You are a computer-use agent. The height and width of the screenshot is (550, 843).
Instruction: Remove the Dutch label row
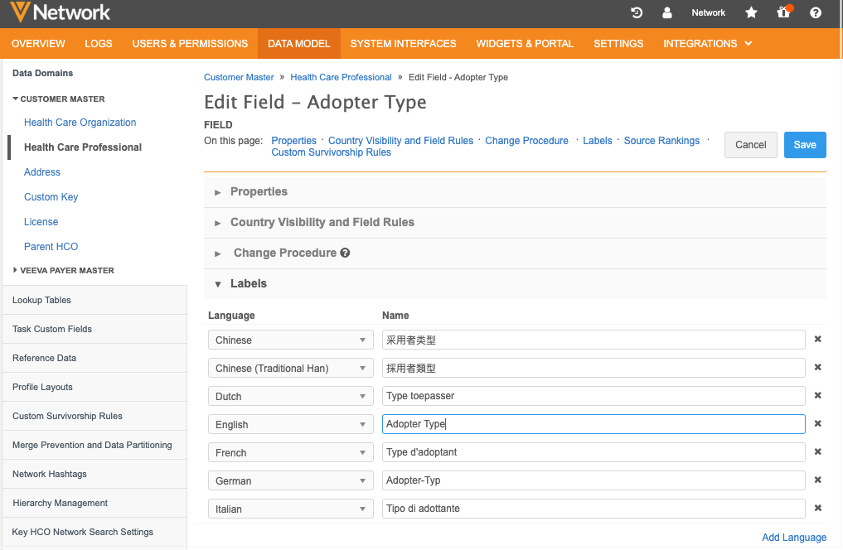pos(817,396)
